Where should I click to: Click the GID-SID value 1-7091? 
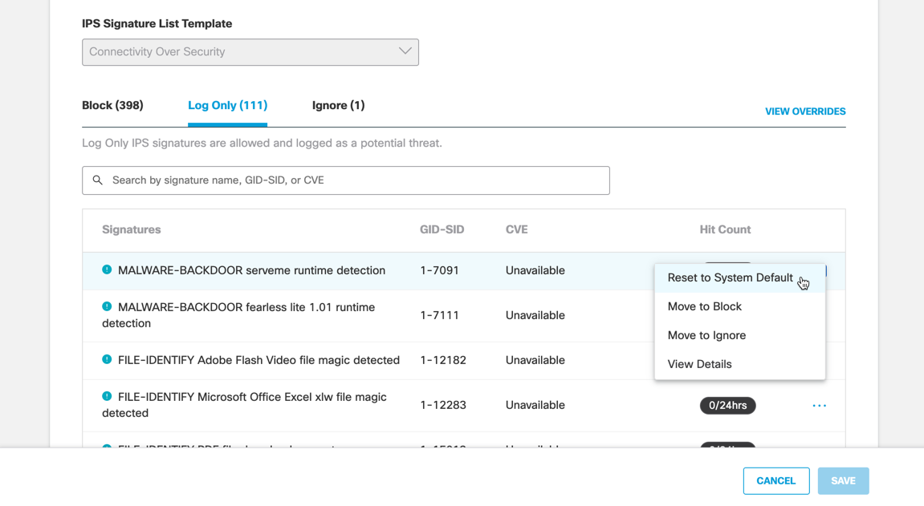point(440,271)
